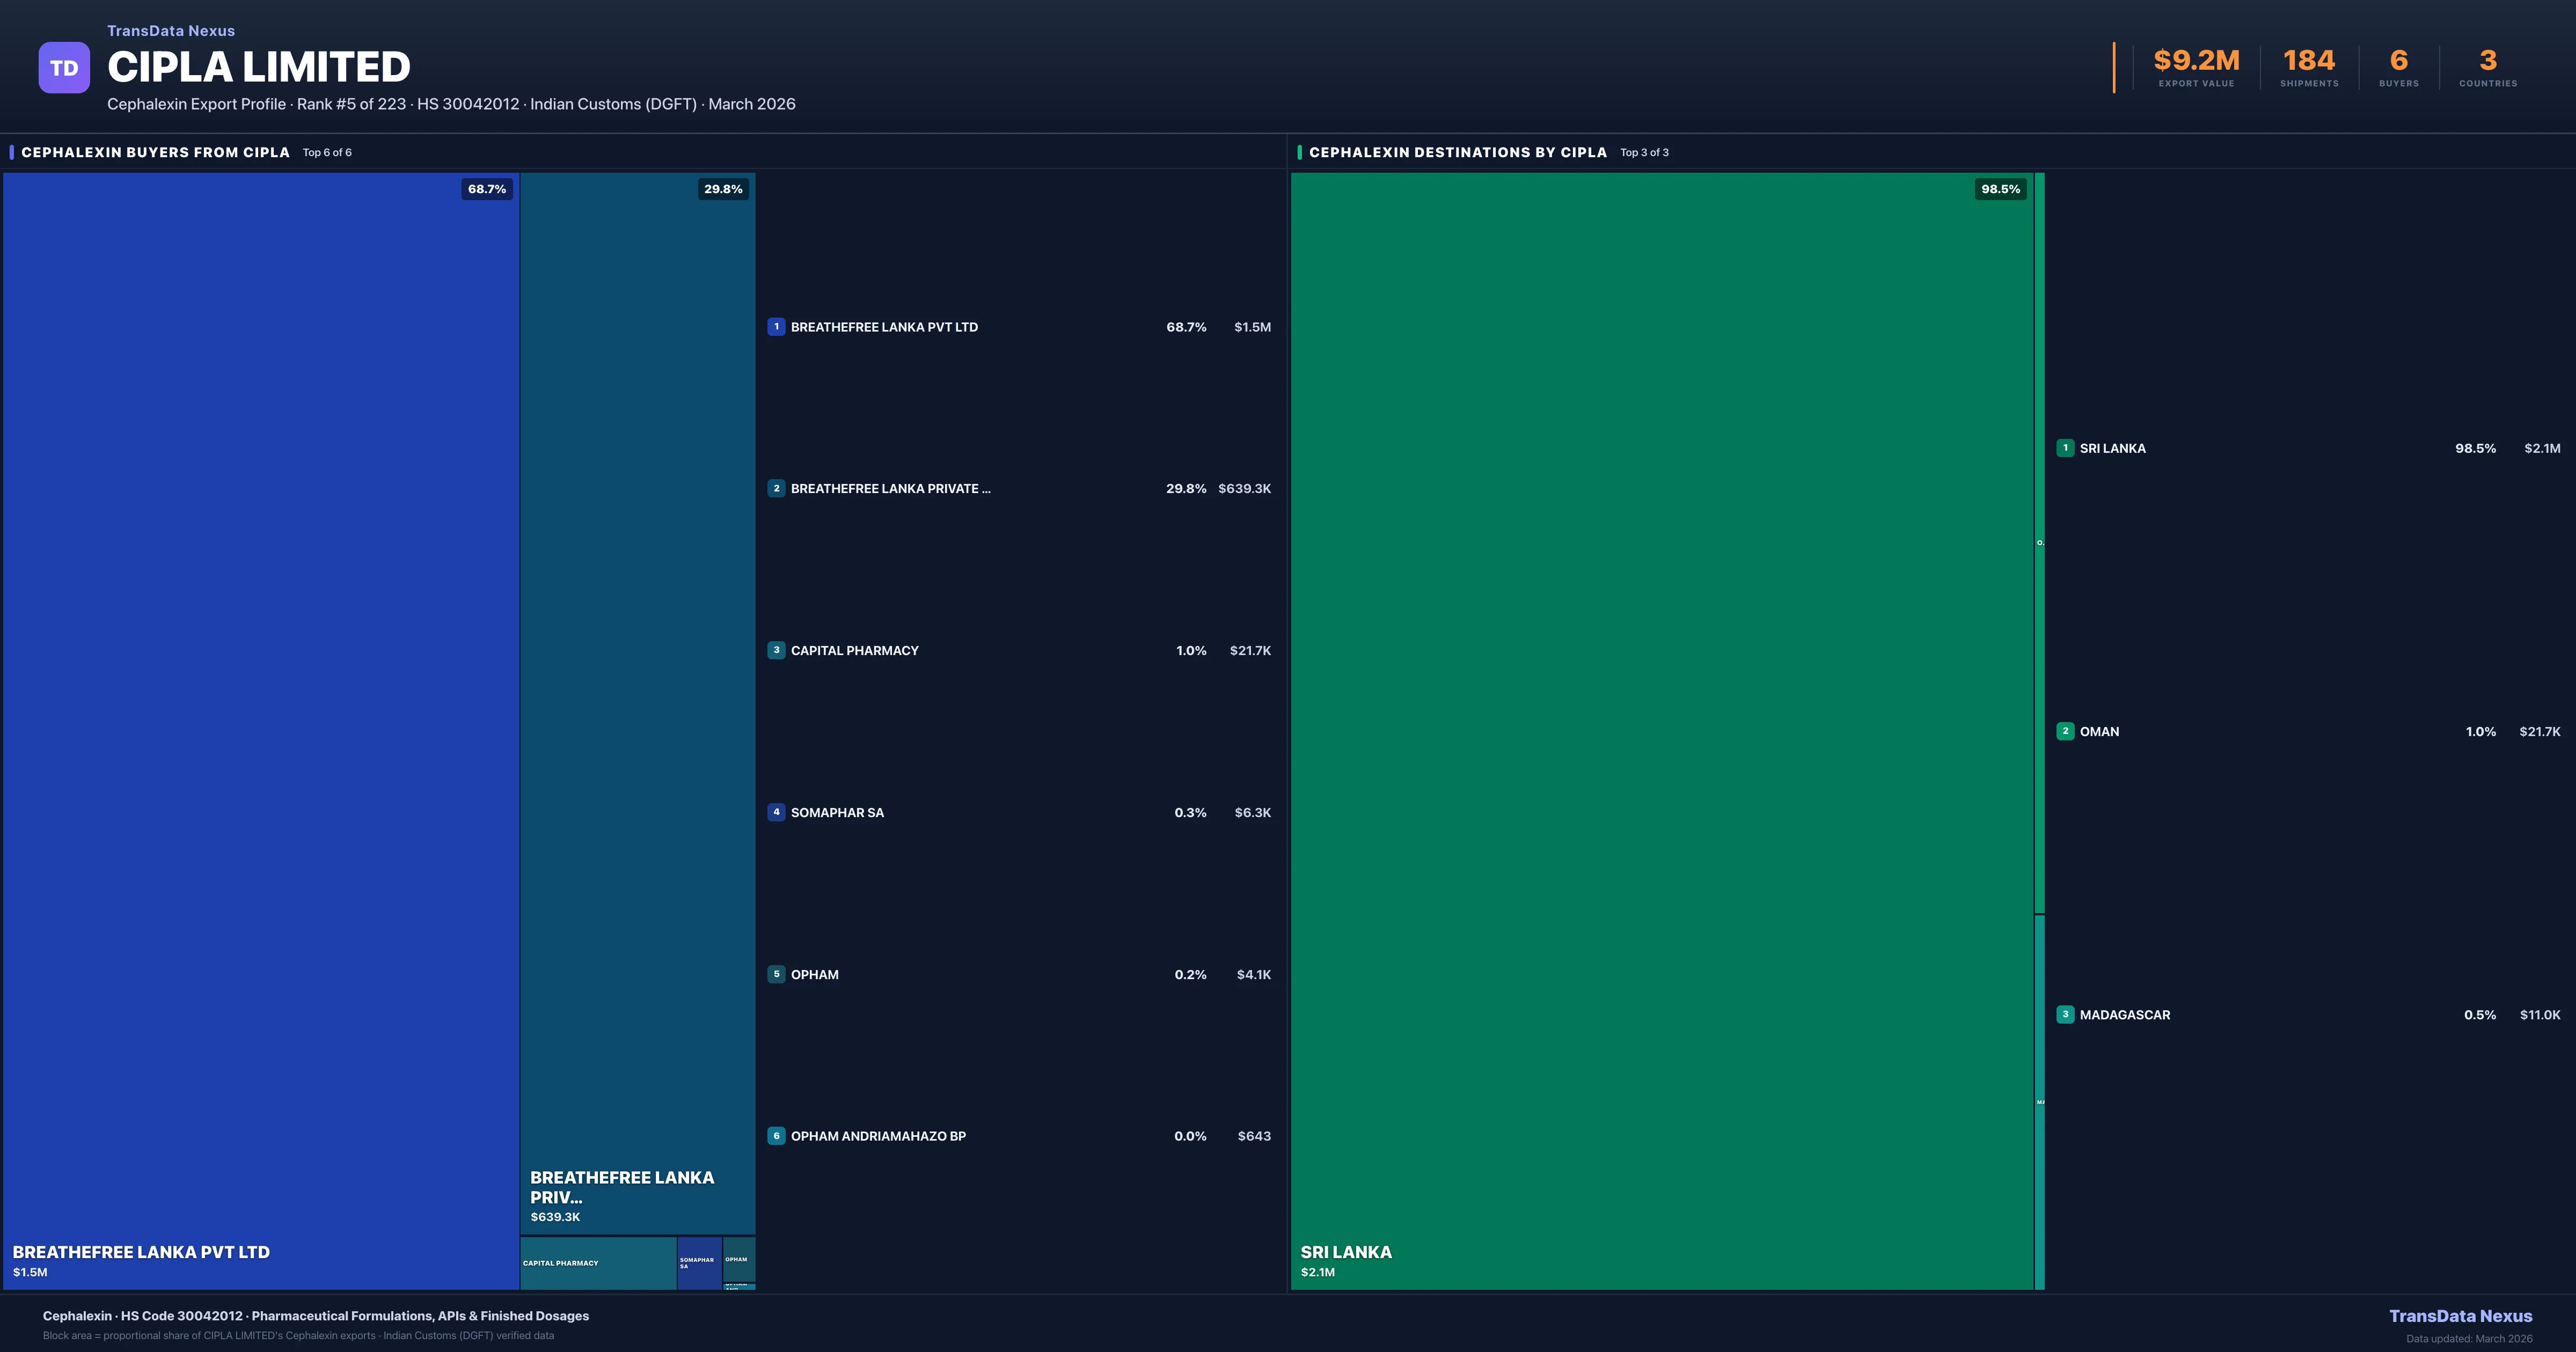
Task: Click rank 2 badge beside Breathefree Lanka Private
Action: click(x=776, y=489)
